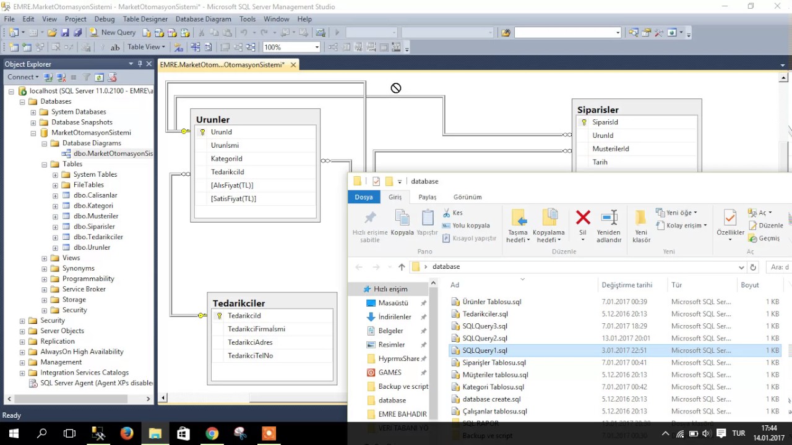The height and width of the screenshot is (445, 792).
Task: Select dbo.Calisanlar table in tree
Action: point(95,195)
